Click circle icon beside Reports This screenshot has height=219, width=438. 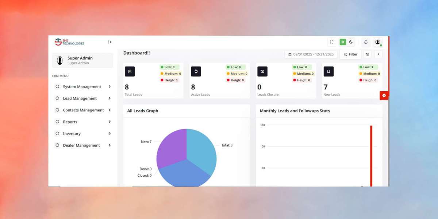coord(57,122)
